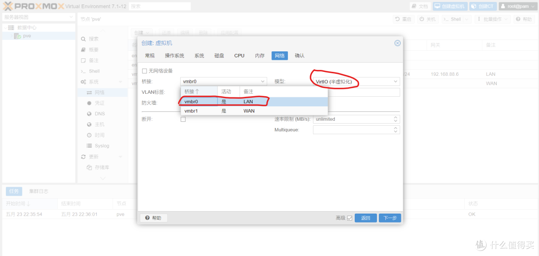Image resolution: width=539 pixels, height=256 pixels.
Task: Click the side menu down chevron
Action: tap(102, 178)
